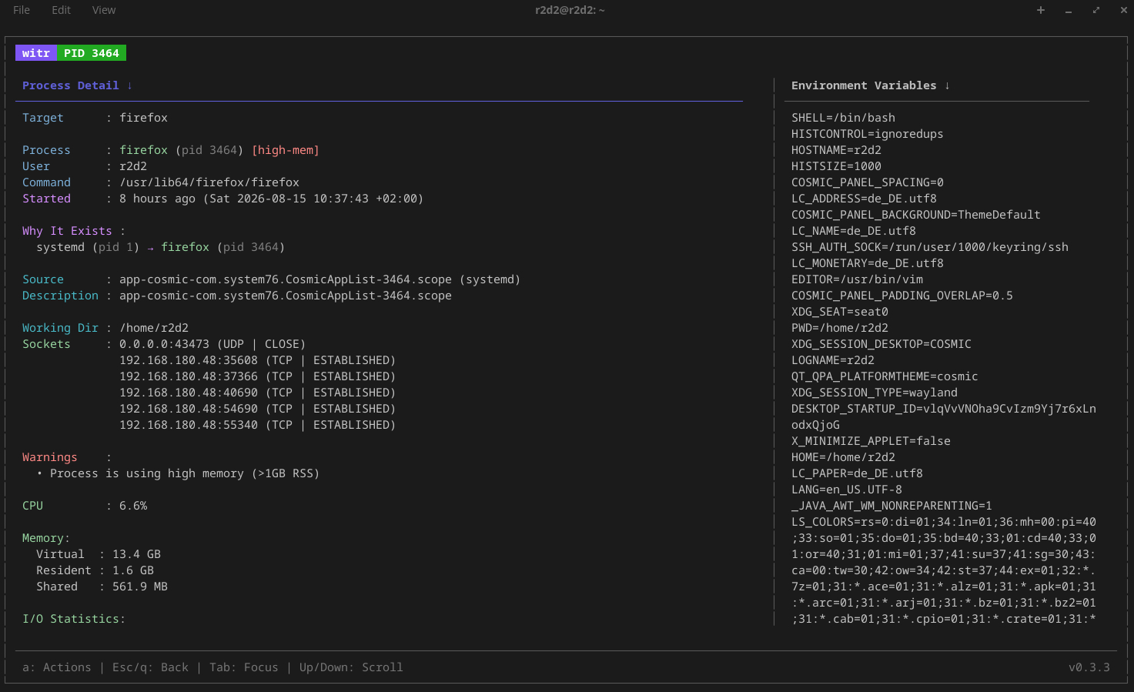Select Working Dir value /home/r2d2
Viewport: 1134px width, 692px height.
point(154,328)
